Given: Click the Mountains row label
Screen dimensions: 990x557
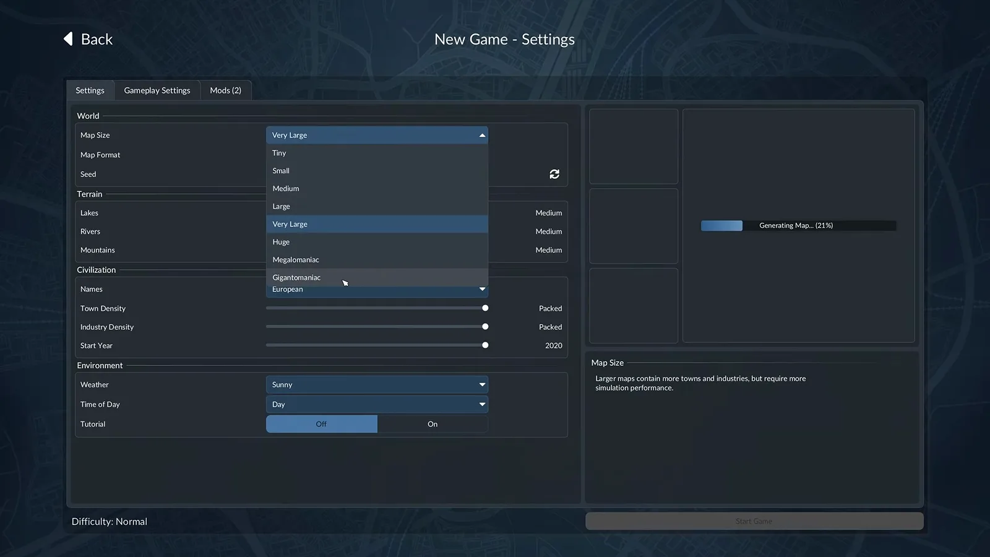Looking at the screenshot, I should (98, 250).
